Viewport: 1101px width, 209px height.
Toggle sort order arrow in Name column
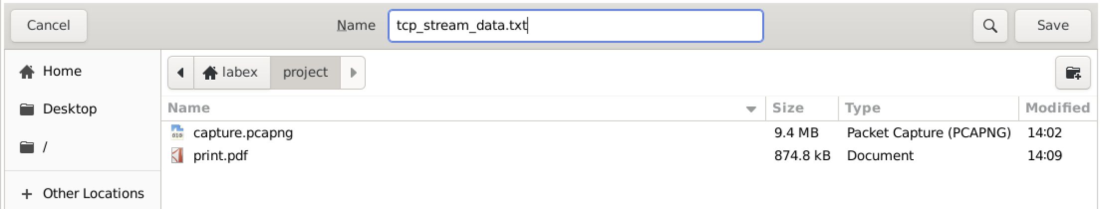[x=751, y=109]
